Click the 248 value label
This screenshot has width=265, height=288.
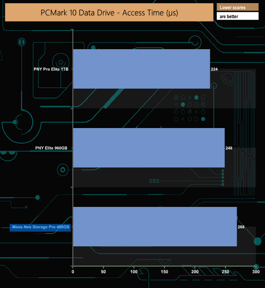(229, 148)
